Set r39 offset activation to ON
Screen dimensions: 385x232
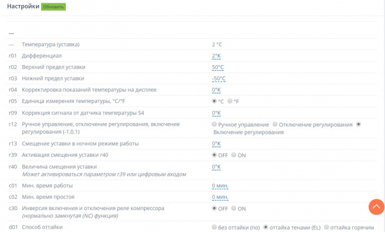pyautogui.click(x=234, y=154)
